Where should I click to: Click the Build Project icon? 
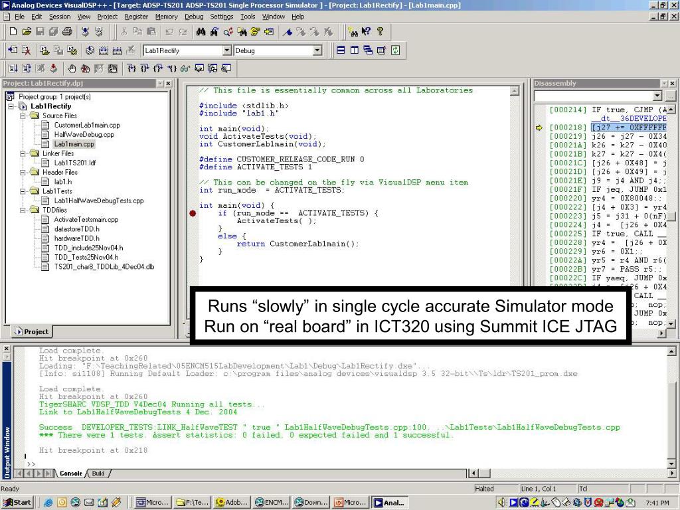pyautogui.click(x=103, y=50)
